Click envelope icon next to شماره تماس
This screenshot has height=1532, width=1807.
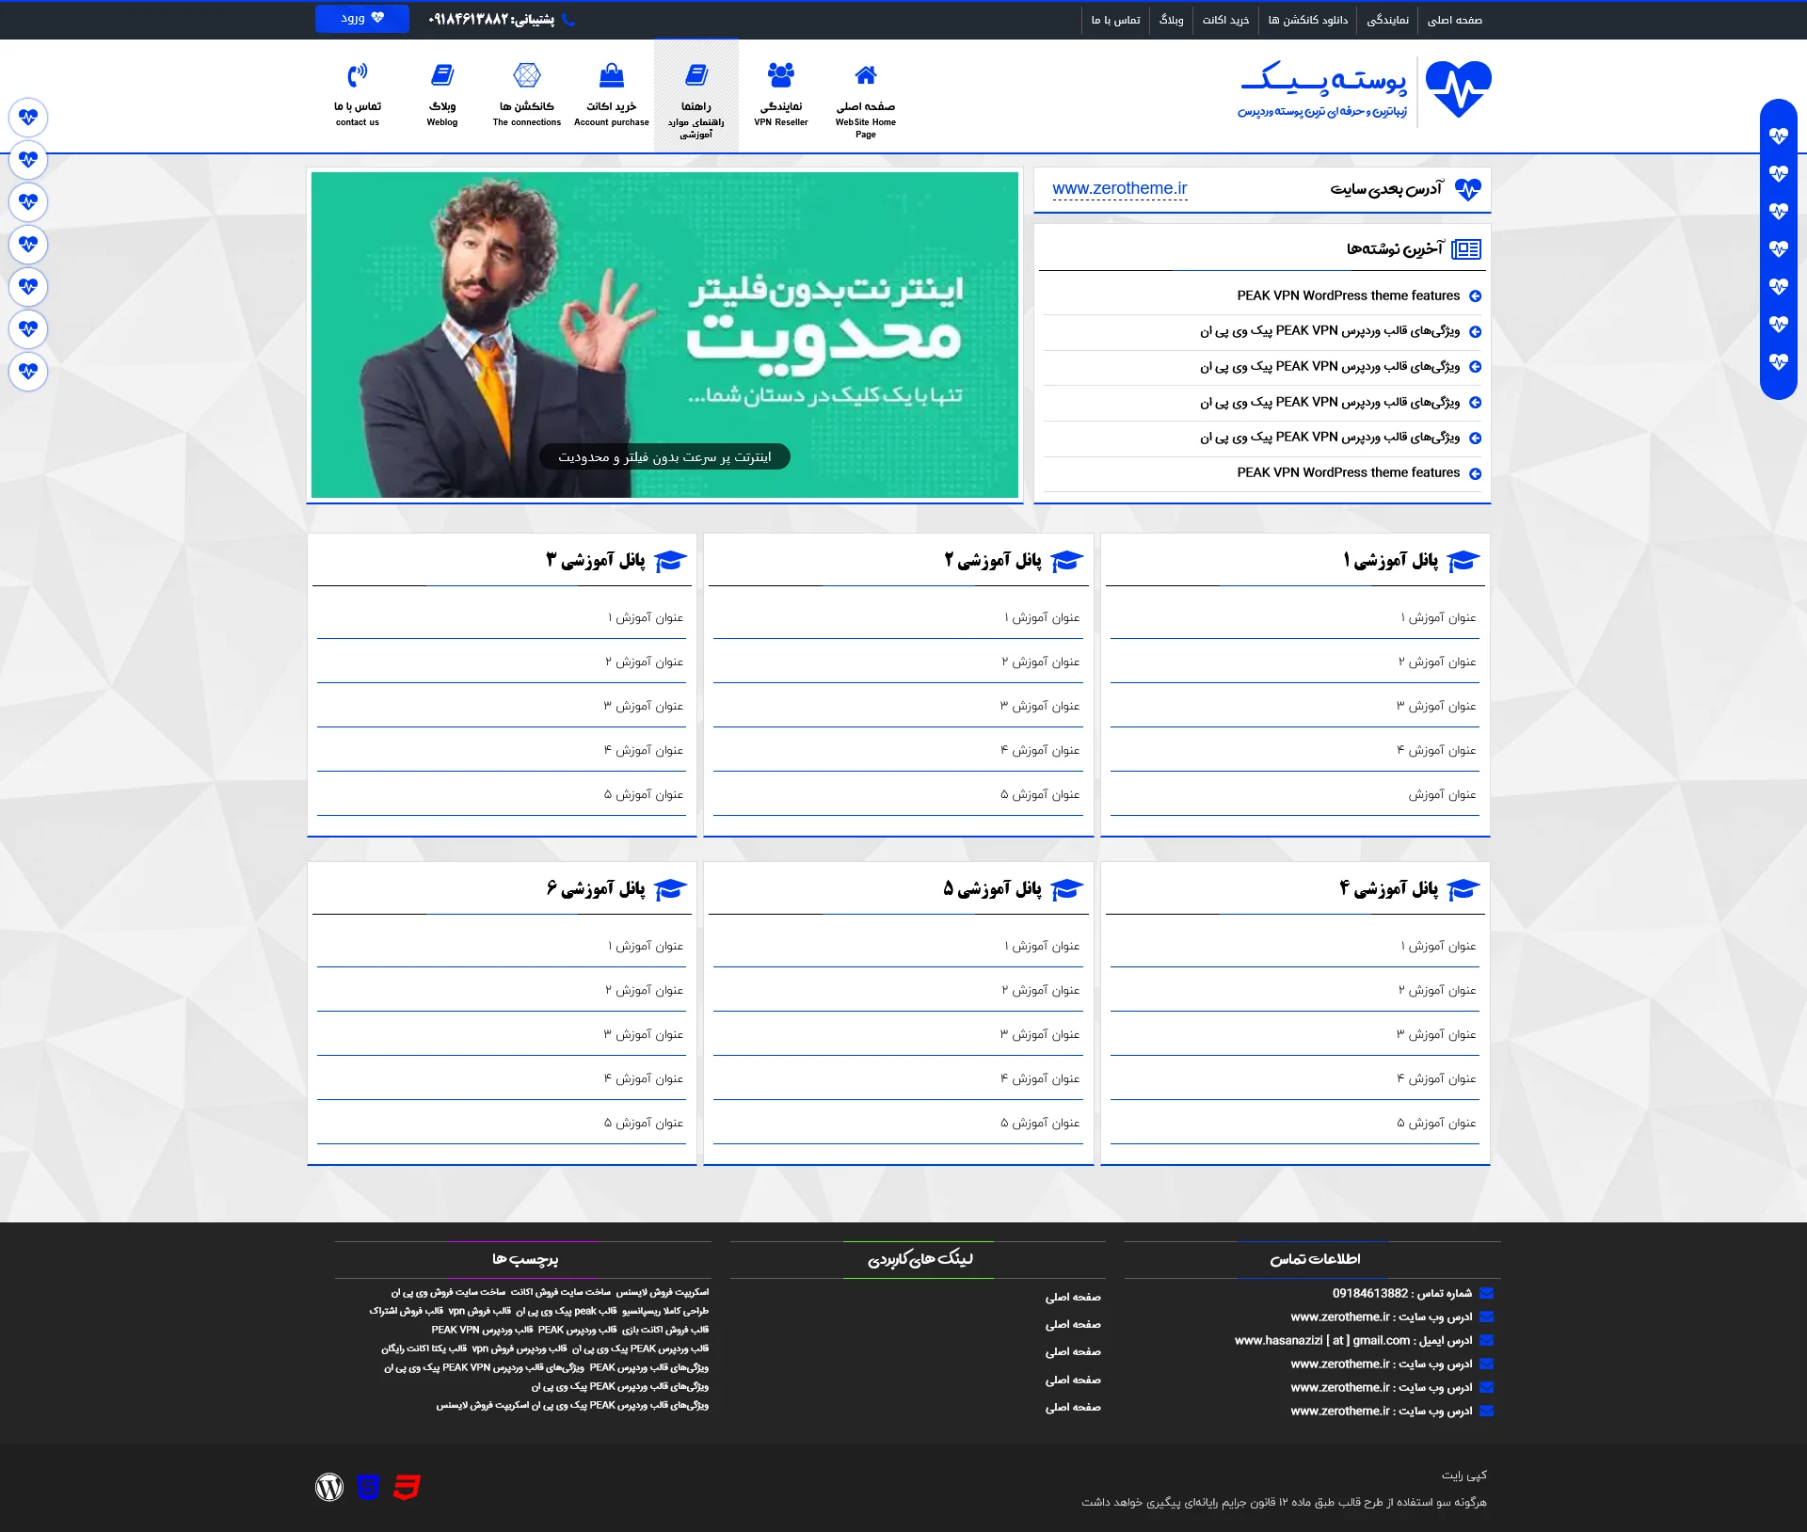pos(1487,1293)
